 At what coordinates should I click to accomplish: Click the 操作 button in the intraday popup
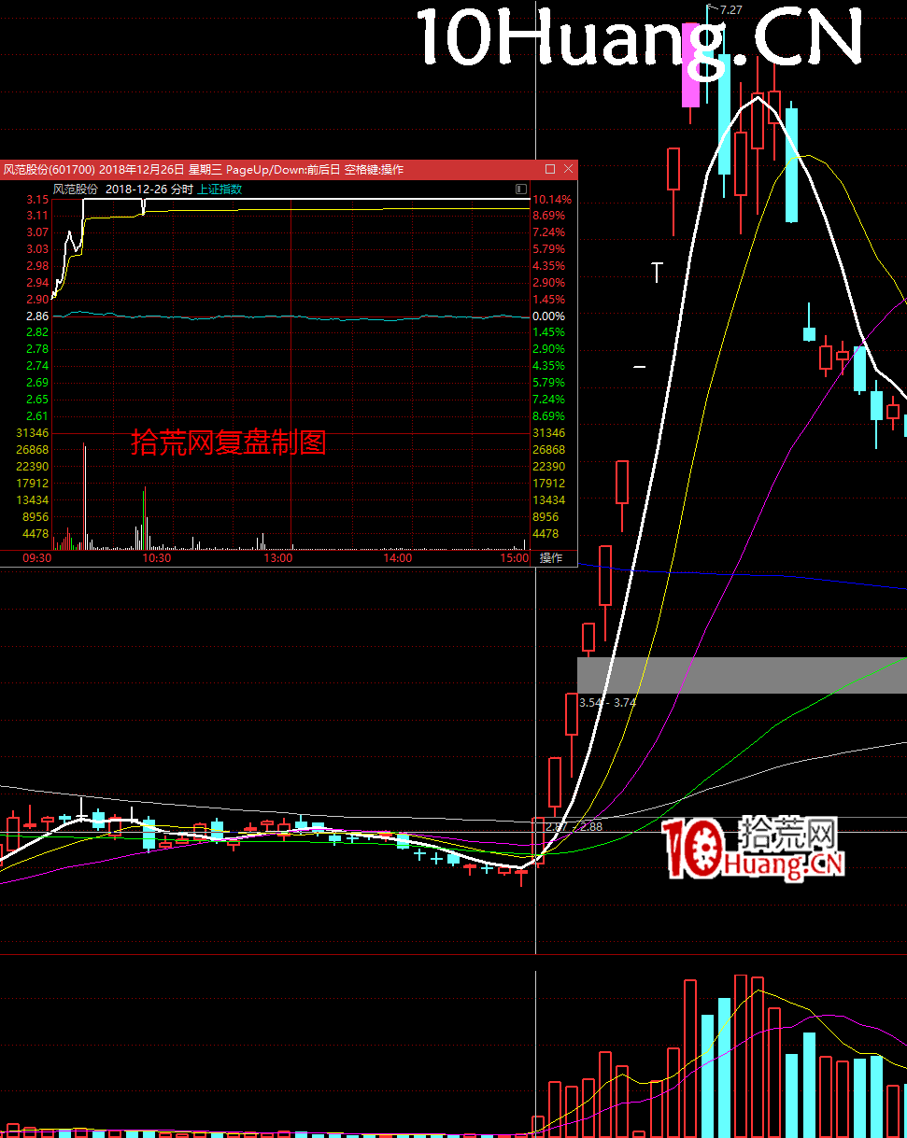point(551,557)
